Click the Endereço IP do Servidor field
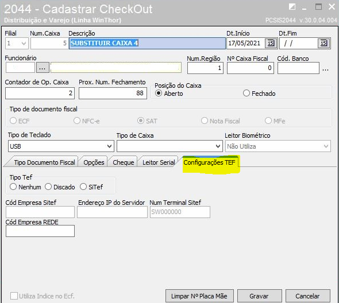339x303 pixels. click(112, 212)
